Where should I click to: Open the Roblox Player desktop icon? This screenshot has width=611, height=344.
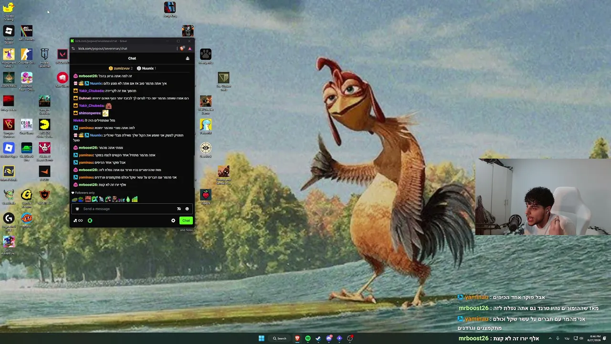point(9,150)
